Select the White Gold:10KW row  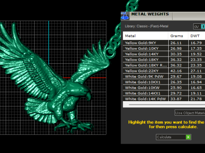point(164,88)
